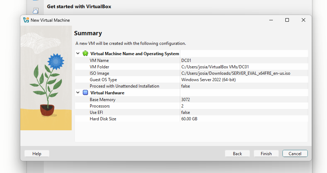Select the Virtual Machine Name and Operating System heading
Screen dimensions: 327x173
tap(135, 53)
